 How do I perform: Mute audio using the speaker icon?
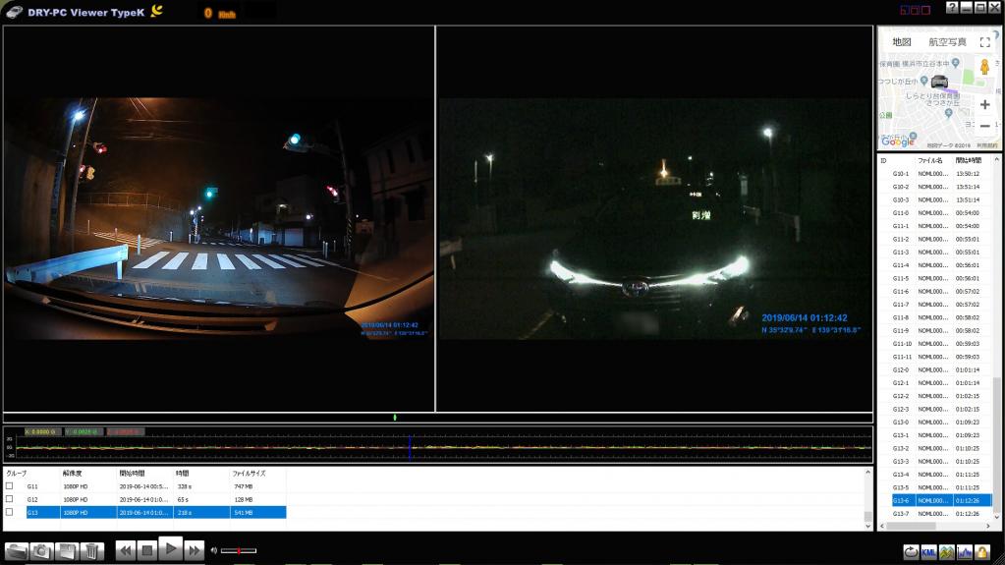(x=214, y=550)
